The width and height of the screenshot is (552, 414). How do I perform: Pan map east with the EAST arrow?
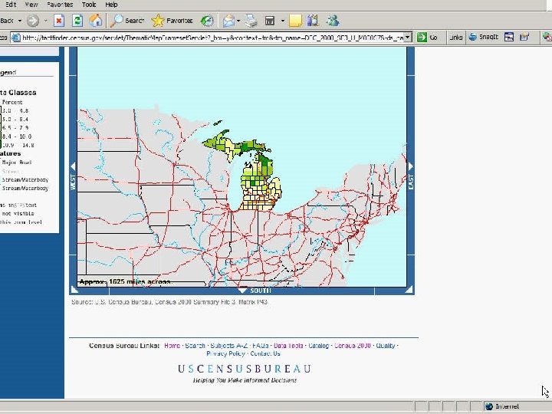point(410,166)
